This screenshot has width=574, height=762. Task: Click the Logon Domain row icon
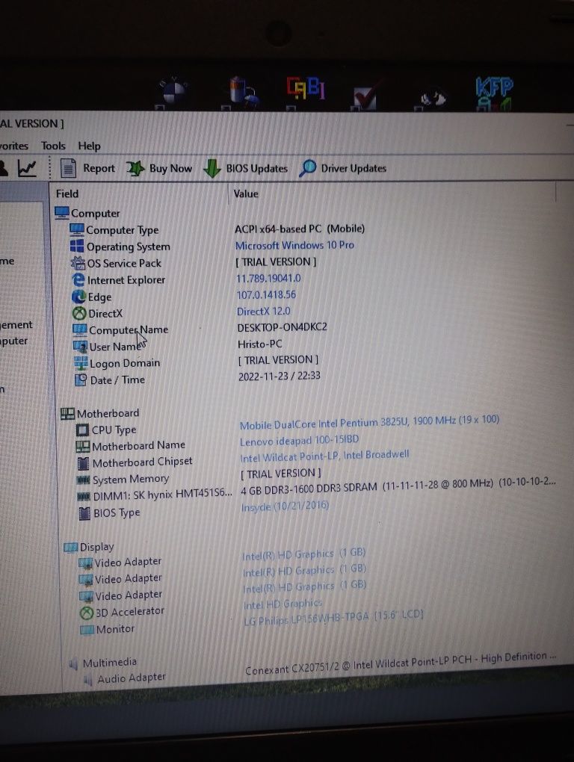pyautogui.click(x=81, y=363)
